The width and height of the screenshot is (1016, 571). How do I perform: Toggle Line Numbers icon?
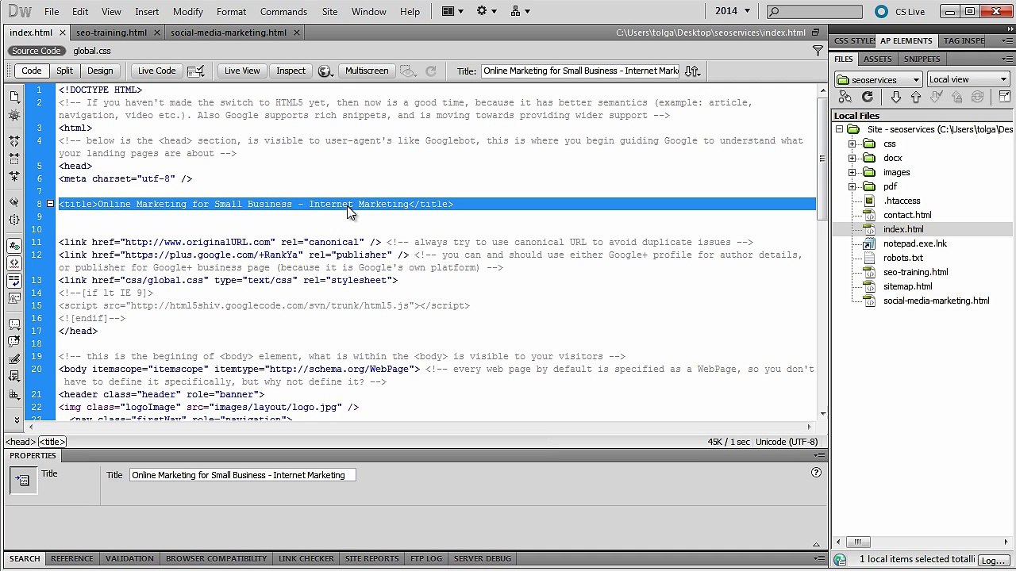pyautogui.click(x=14, y=246)
